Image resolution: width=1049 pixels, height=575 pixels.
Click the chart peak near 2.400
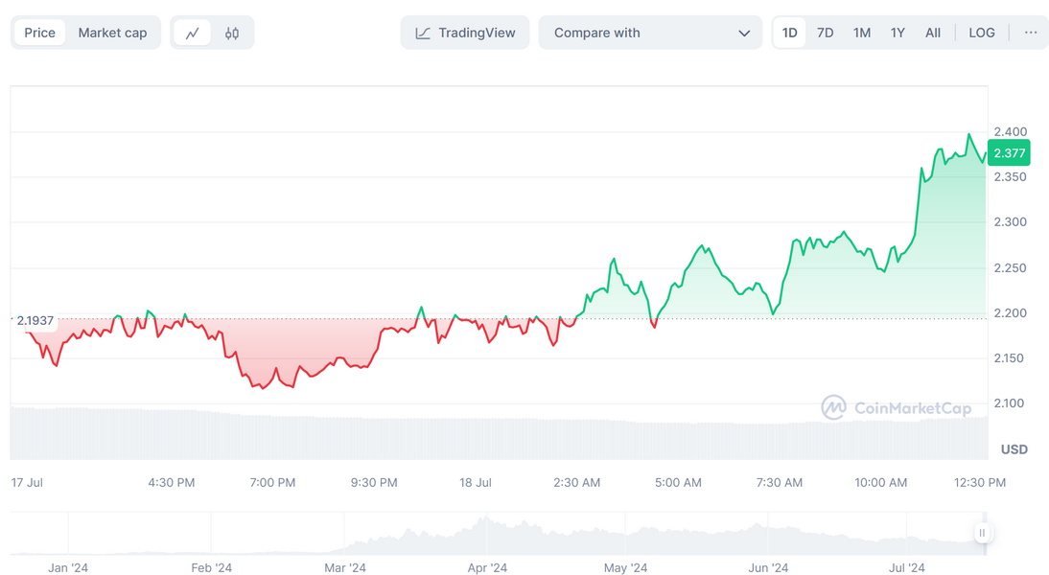point(968,135)
